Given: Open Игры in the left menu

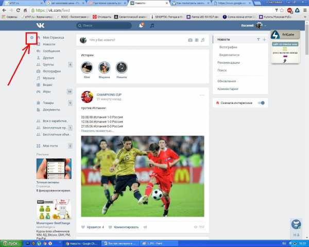Looking at the screenshot, I should 47,92.
